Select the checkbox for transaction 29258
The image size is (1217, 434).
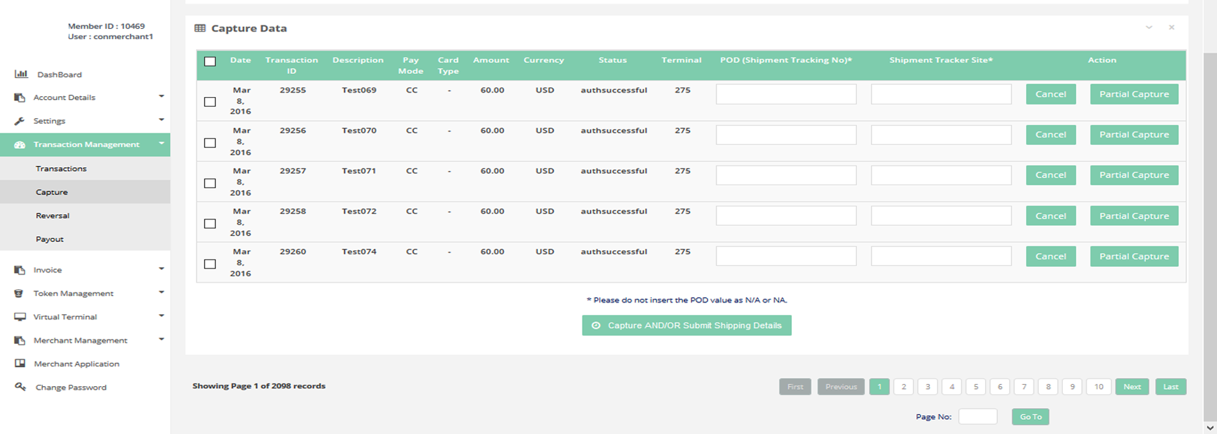(x=210, y=223)
